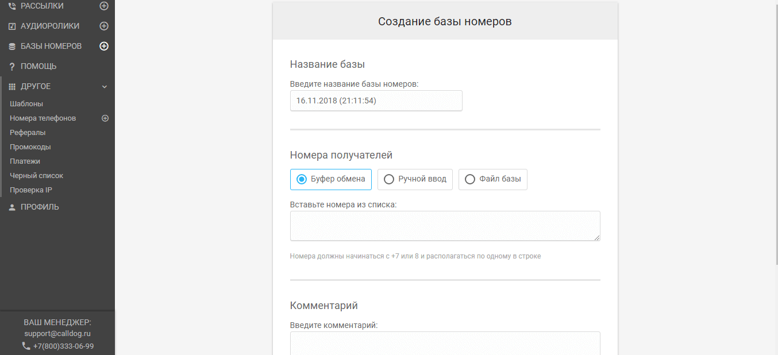Click the comment text area

point(445,344)
